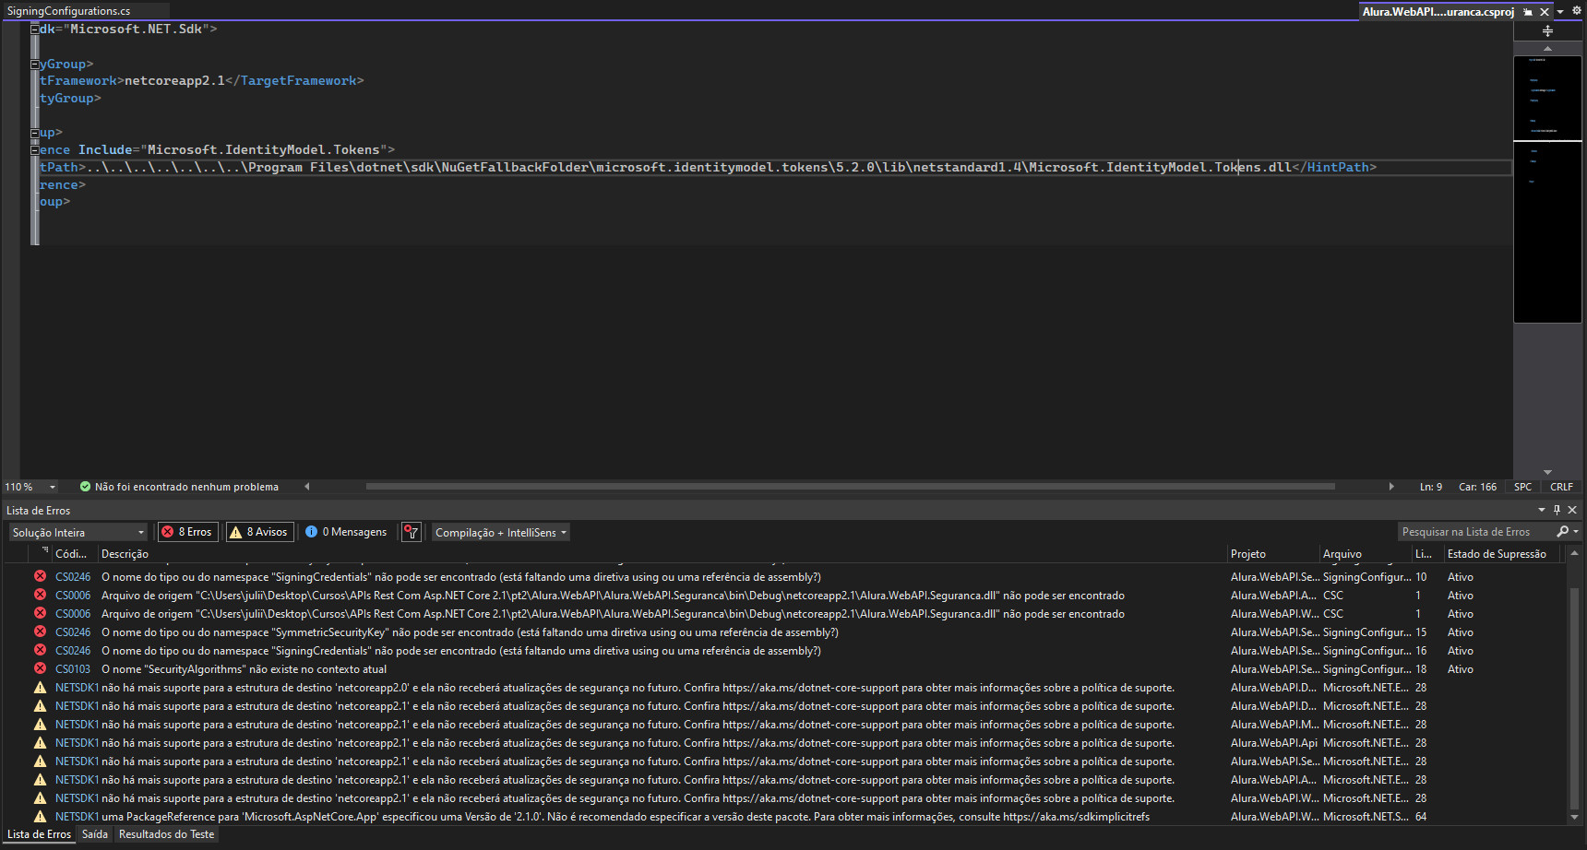Image resolution: width=1587 pixels, height=850 pixels.
Task: Click the error icon for SigningCredentials line 16
Action: 40,650
